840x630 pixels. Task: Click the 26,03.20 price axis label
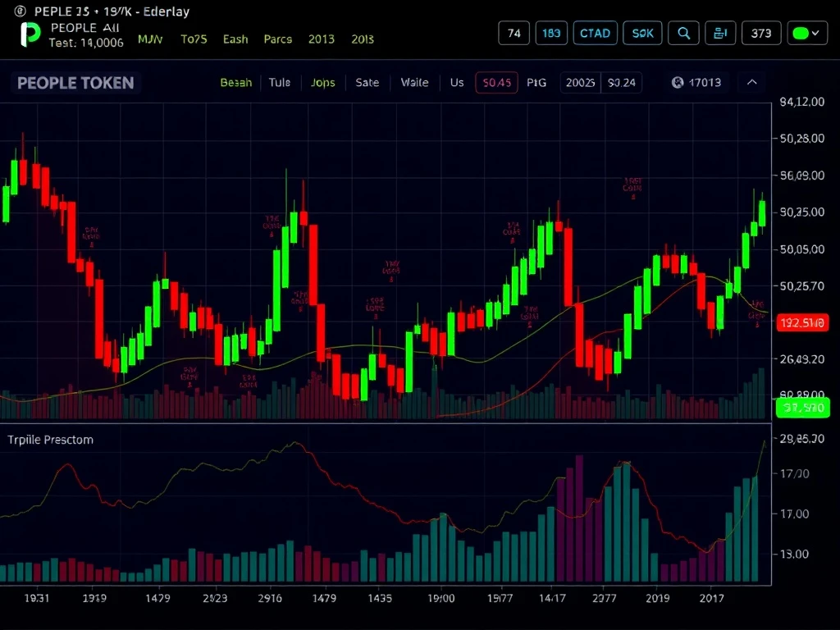pos(802,359)
